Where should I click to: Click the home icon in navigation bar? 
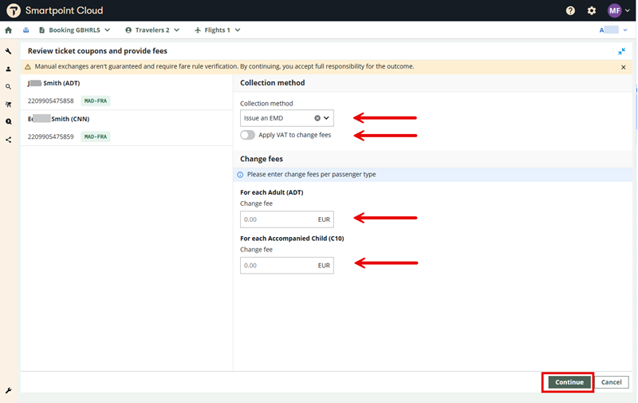9,30
